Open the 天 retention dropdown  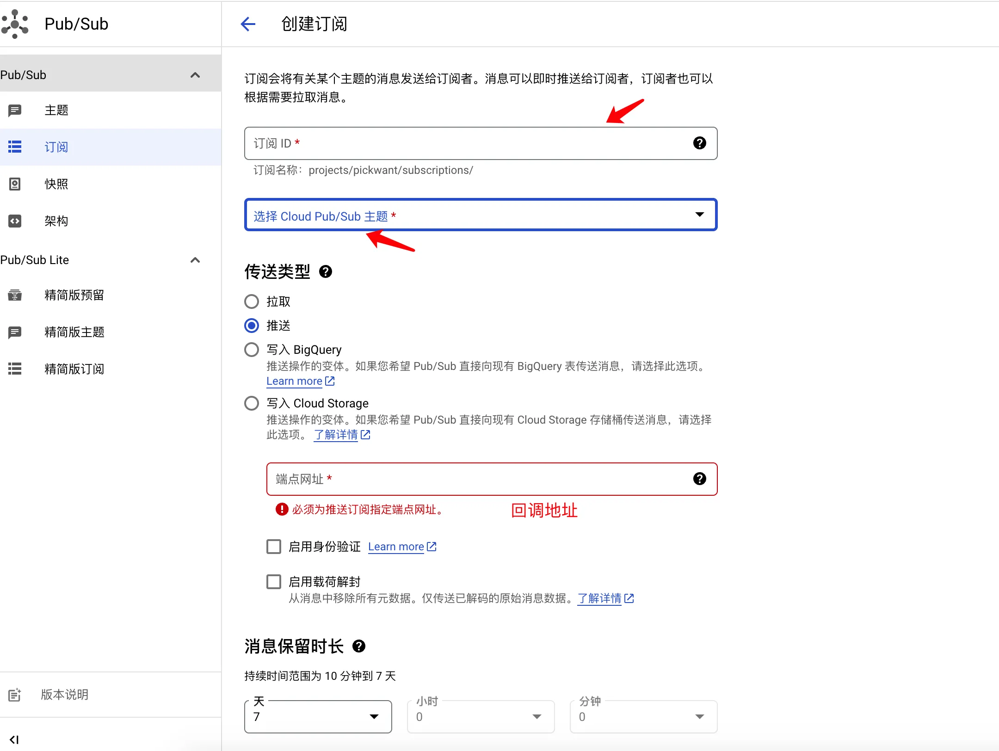318,717
